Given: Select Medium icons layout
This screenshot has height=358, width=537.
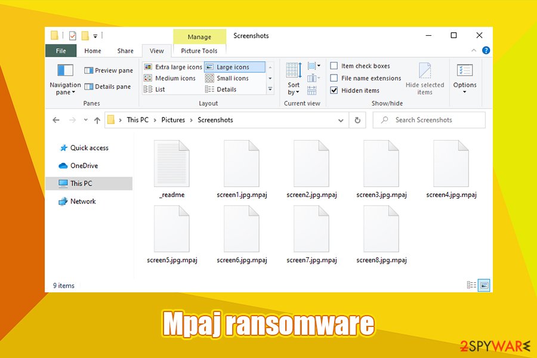Looking at the screenshot, I should coord(169,78).
